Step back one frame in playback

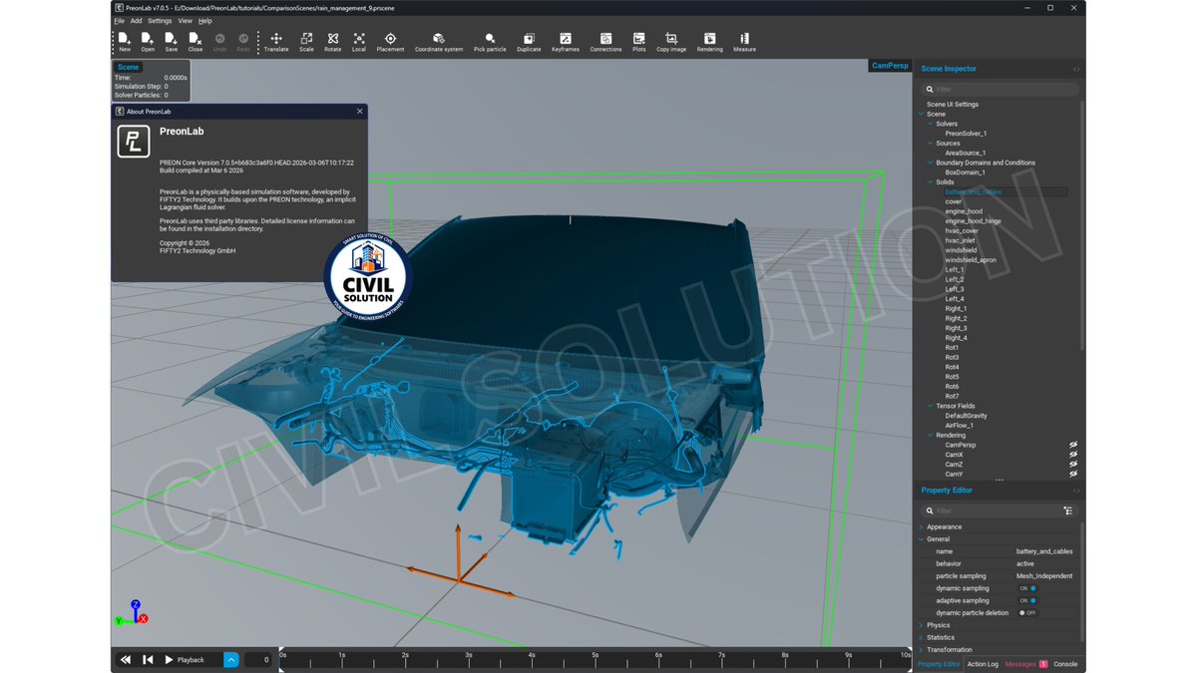coord(148,660)
